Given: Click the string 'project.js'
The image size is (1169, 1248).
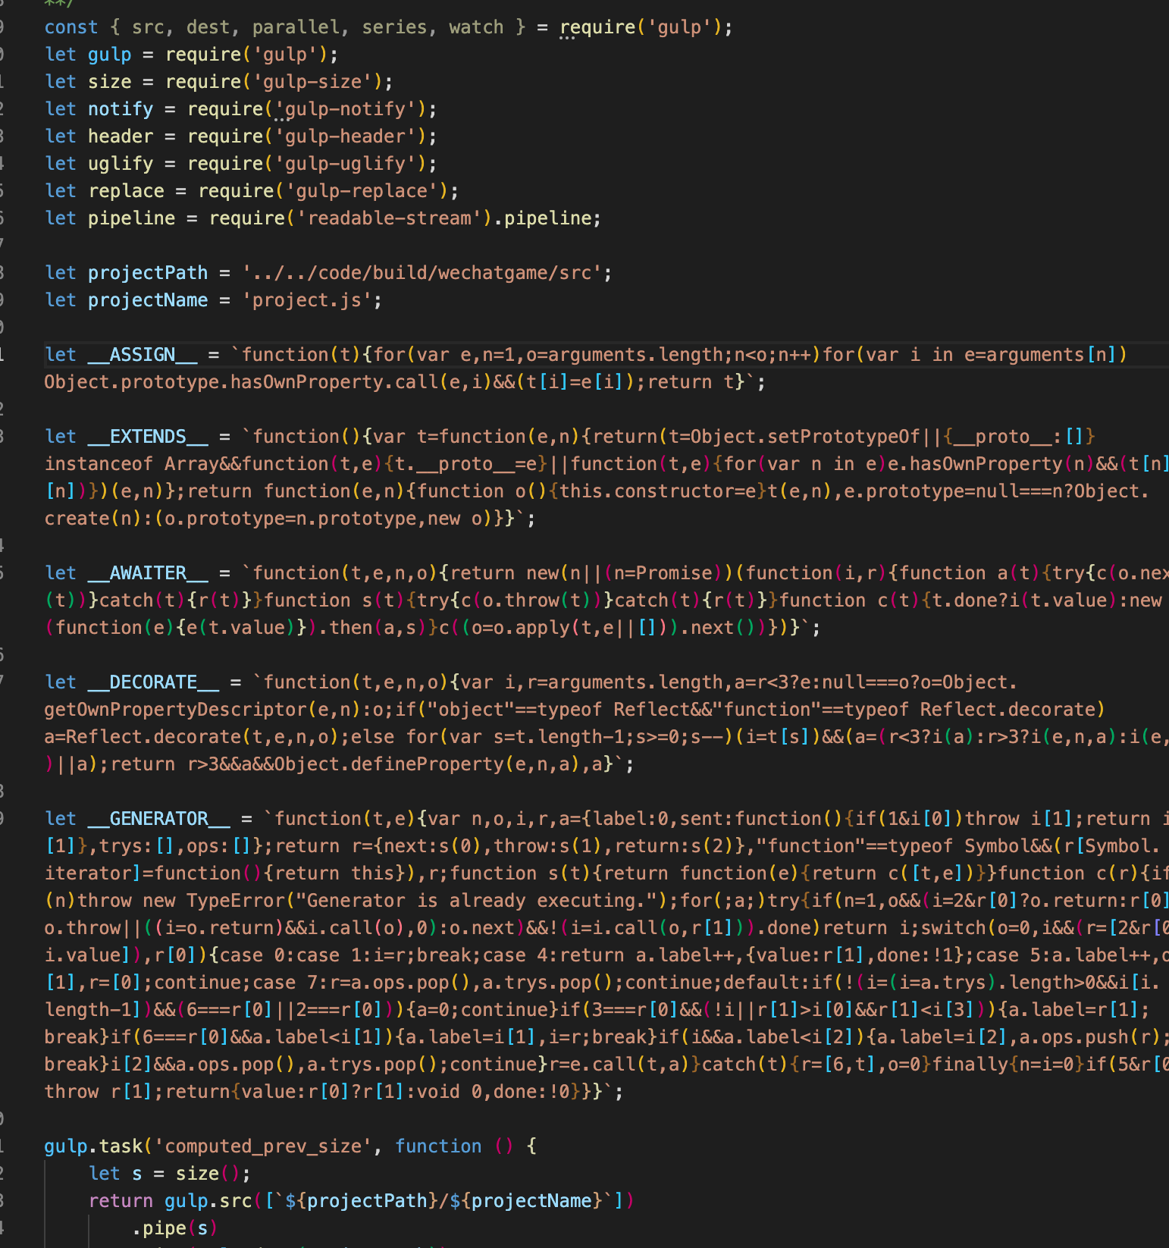Looking at the screenshot, I should point(307,300).
